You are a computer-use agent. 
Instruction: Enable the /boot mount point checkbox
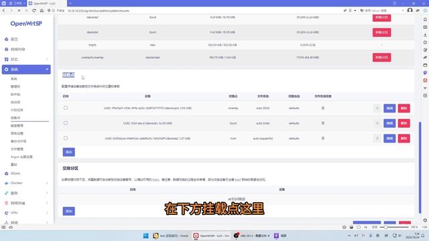(66, 123)
